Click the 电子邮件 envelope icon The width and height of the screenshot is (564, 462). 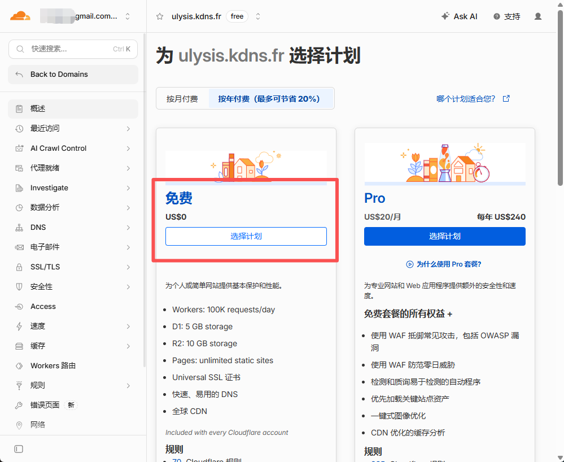point(19,247)
